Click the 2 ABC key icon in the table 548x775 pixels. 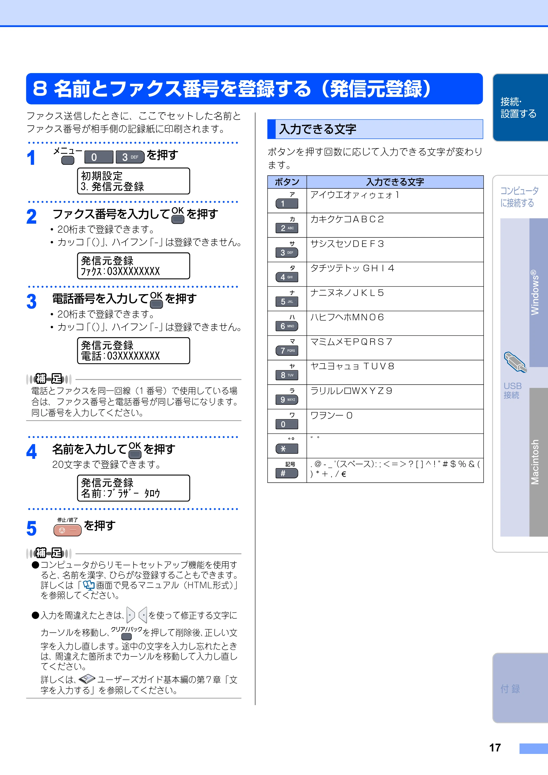click(287, 228)
